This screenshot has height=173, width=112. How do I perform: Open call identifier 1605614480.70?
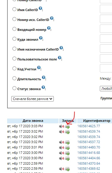click(89, 147)
